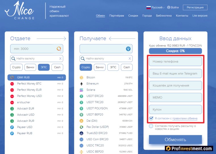Click the Toncoin icon in receive field
The width and height of the screenshot is (216, 154).
point(128,49)
